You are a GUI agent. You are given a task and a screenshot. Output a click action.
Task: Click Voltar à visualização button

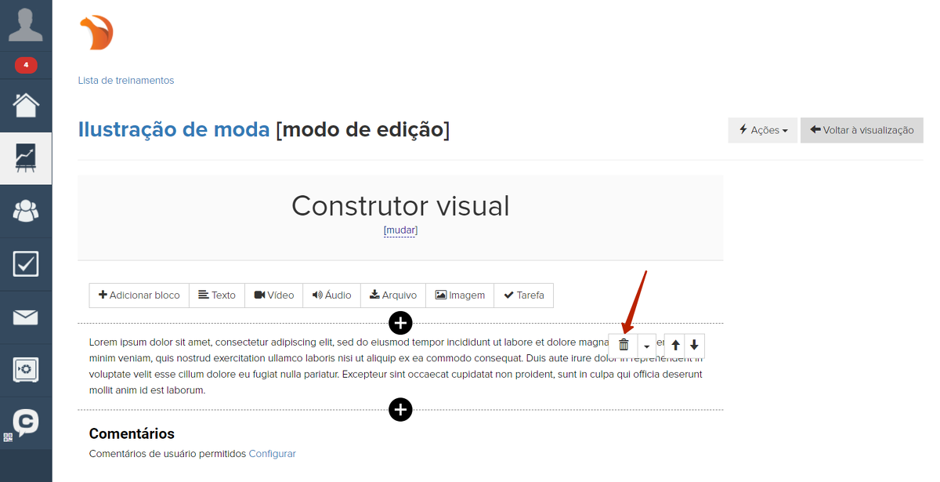tap(862, 130)
